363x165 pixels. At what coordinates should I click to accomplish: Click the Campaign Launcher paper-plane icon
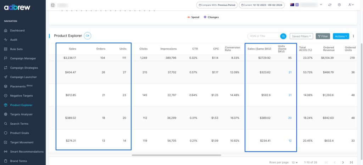coord(6,77)
